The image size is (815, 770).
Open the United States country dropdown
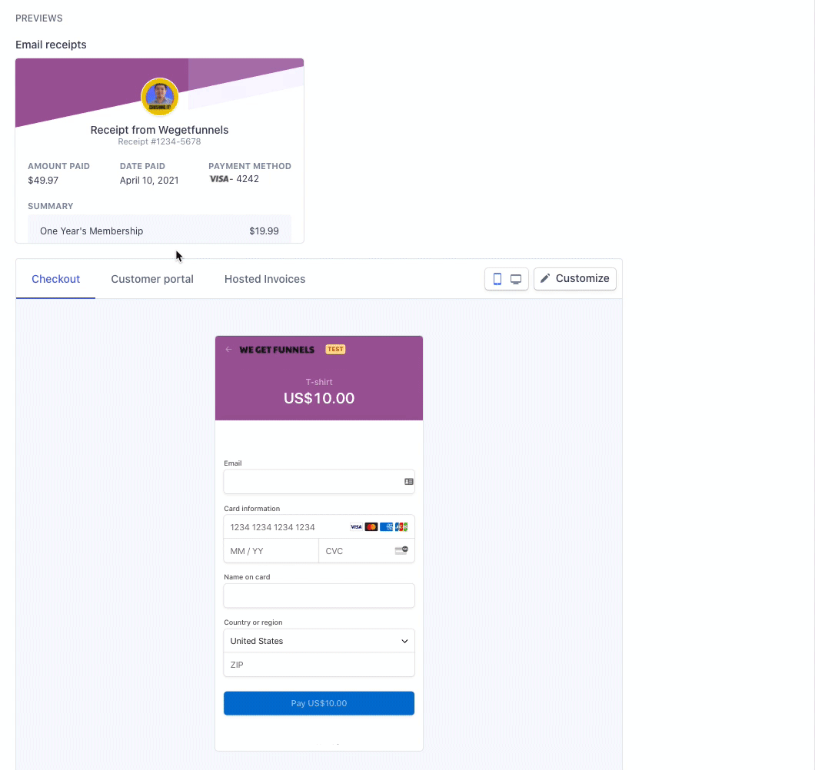coord(319,641)
